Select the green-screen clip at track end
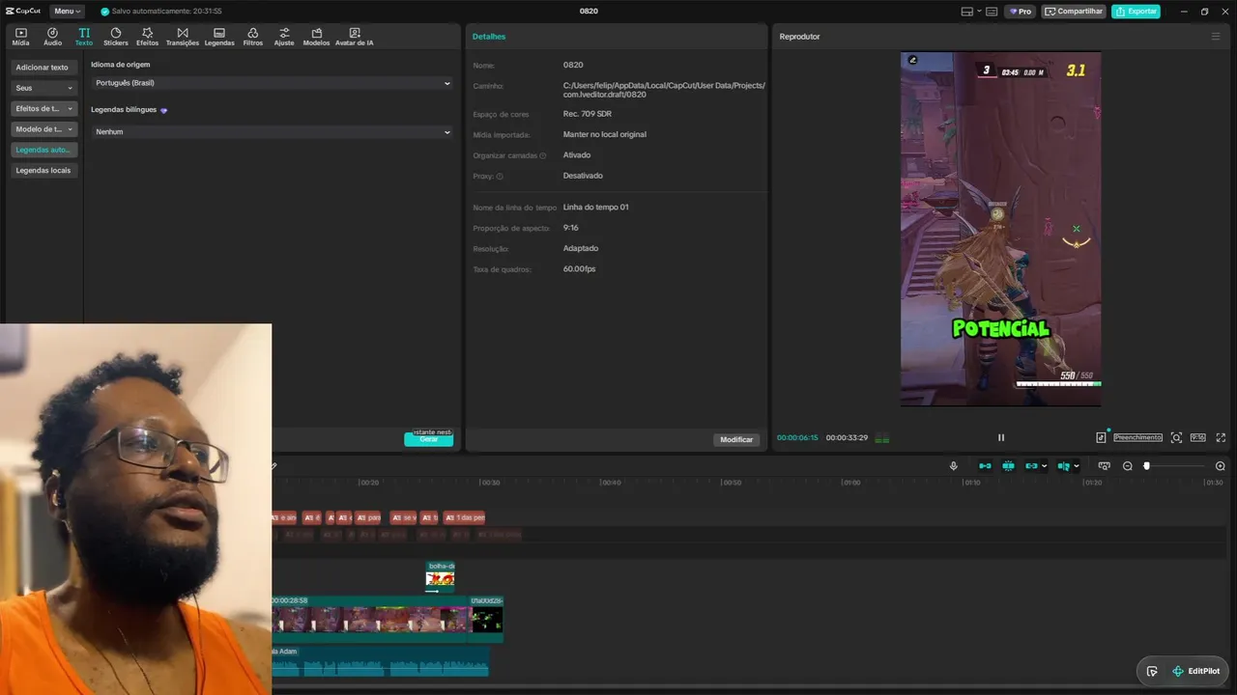Viewport: 1237px width, 695px height. (x=486, y=619)
